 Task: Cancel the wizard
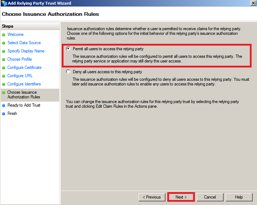pos(210,197)
